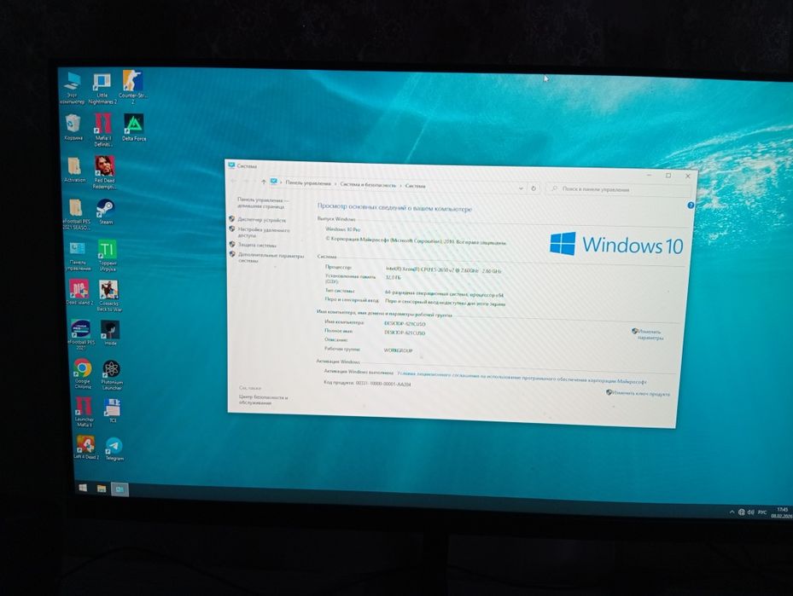
Task: Select the System window taskbar button
Action: (120, 489)
